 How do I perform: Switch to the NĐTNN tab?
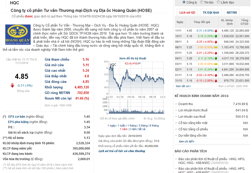tap(232, 13)
